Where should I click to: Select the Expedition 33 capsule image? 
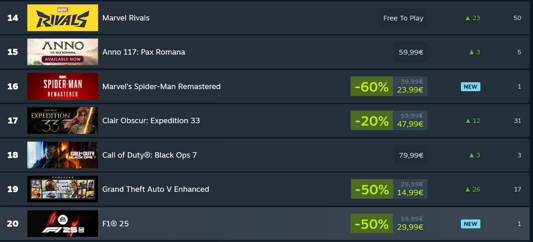pos(63,120)
